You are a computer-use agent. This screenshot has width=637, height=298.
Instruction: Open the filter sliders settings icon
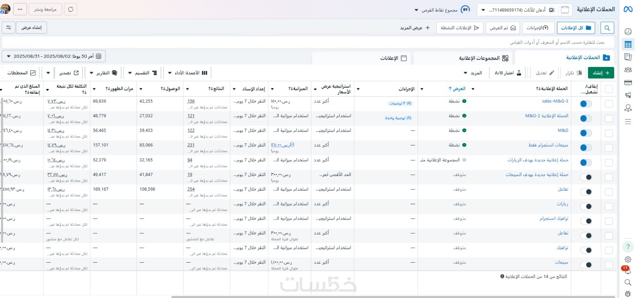(x=8, y=27)
